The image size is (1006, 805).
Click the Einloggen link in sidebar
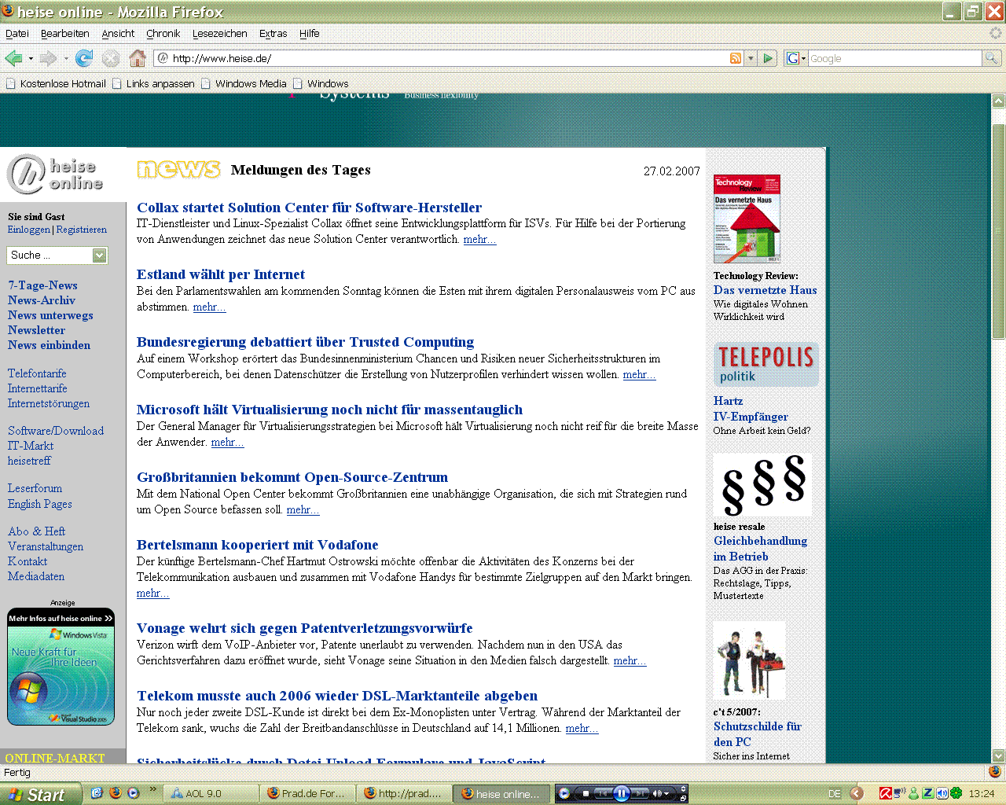click(29, 230)
